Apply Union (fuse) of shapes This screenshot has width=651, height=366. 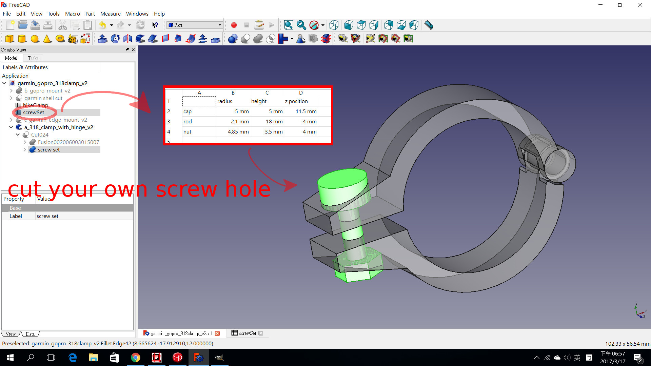coord(258,39)
